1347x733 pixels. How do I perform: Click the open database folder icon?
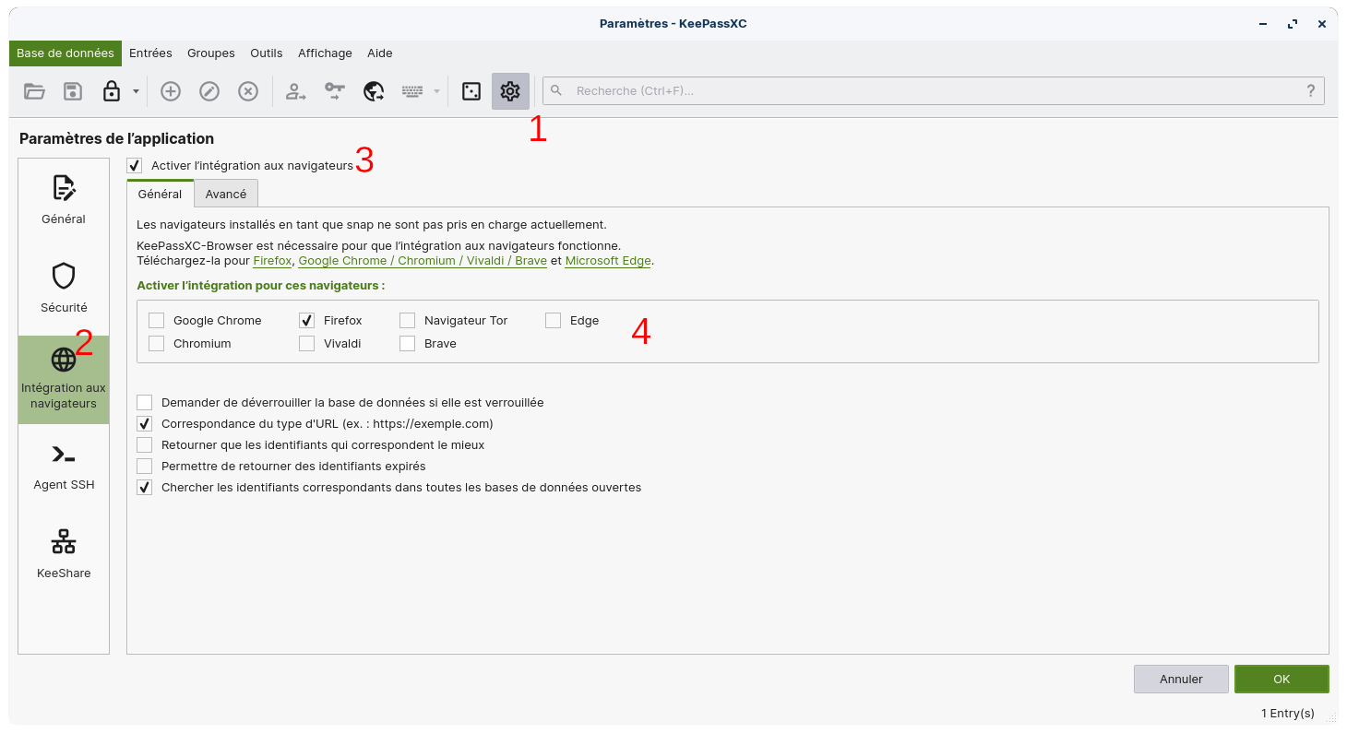tap(34, 90)
